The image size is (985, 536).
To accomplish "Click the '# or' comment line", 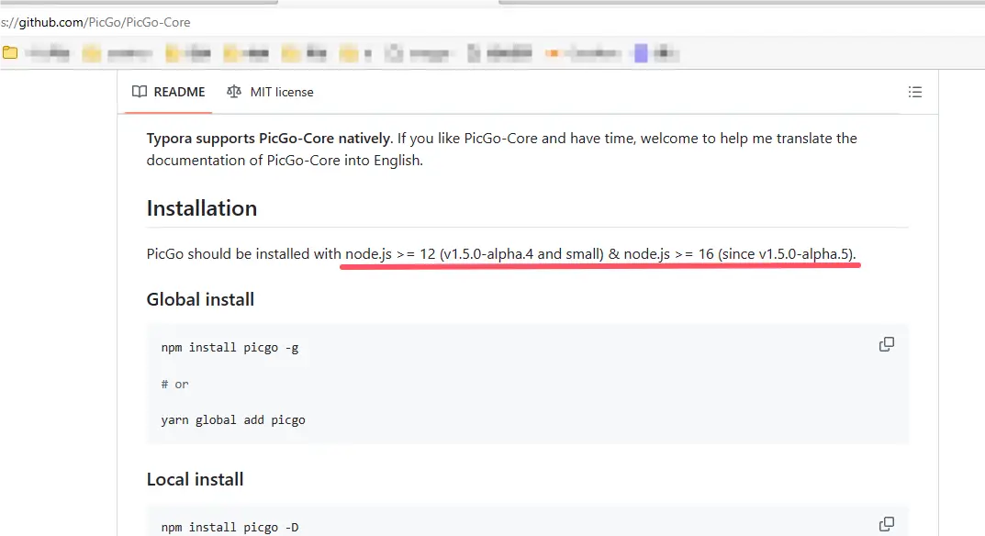I will pyautogui.click(x=174, y=384).
